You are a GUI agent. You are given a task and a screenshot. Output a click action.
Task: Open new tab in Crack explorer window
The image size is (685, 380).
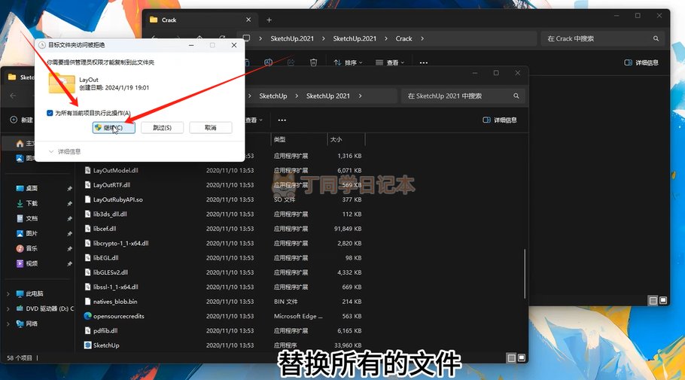(x=269, y=20)
